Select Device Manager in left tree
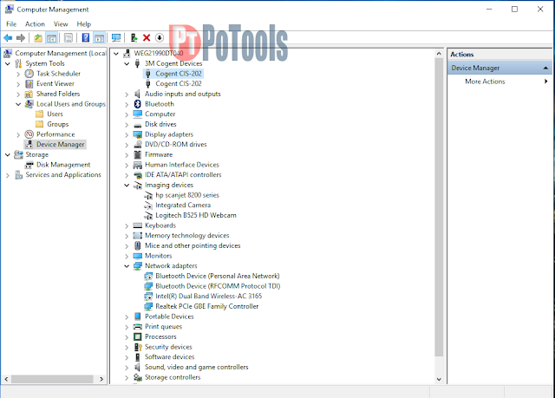Image resolution: width=555 pixels, height=398 pixels. coord(60,144)
